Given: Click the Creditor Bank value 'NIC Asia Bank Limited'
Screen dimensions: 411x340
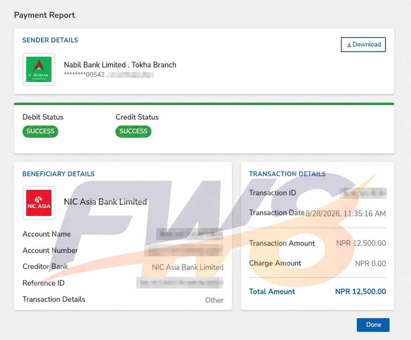Looking at the screenshot, I should pos(188,267).
